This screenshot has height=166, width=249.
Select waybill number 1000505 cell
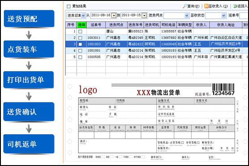96,57
